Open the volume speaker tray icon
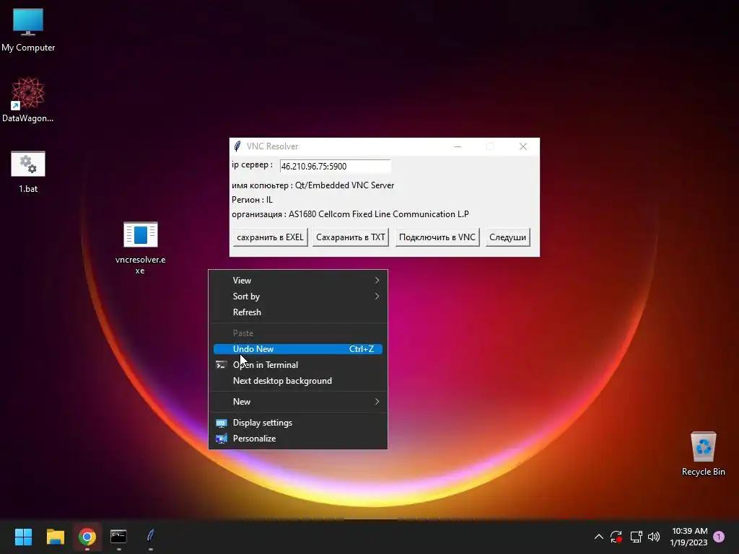This screenshot has height=554, width=739. click(x=654, y=537)
